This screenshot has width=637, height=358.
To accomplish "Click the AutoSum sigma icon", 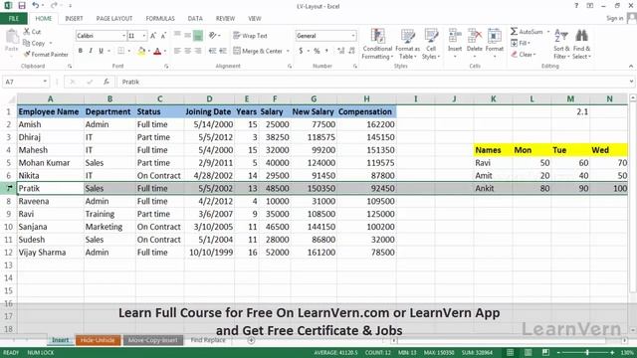I will coord(515,31).
